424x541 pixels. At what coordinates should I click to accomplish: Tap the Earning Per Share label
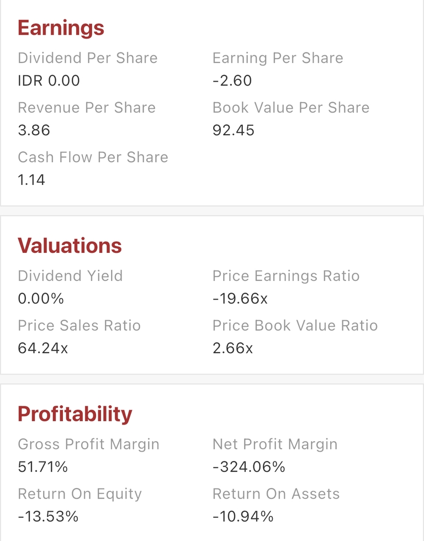click(x=278, y=58)
